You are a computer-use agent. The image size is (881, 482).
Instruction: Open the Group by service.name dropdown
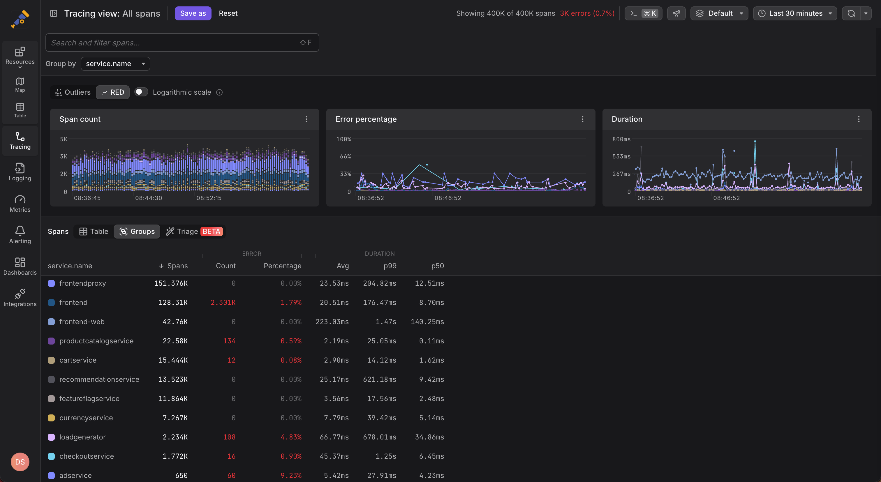click(x=115, y=63)
